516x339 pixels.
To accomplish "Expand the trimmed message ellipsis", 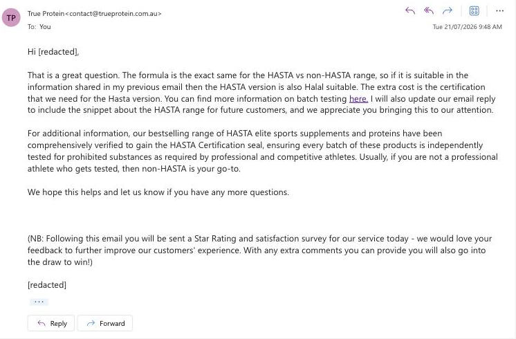I will pyautogui.click(x=39, y=302).
